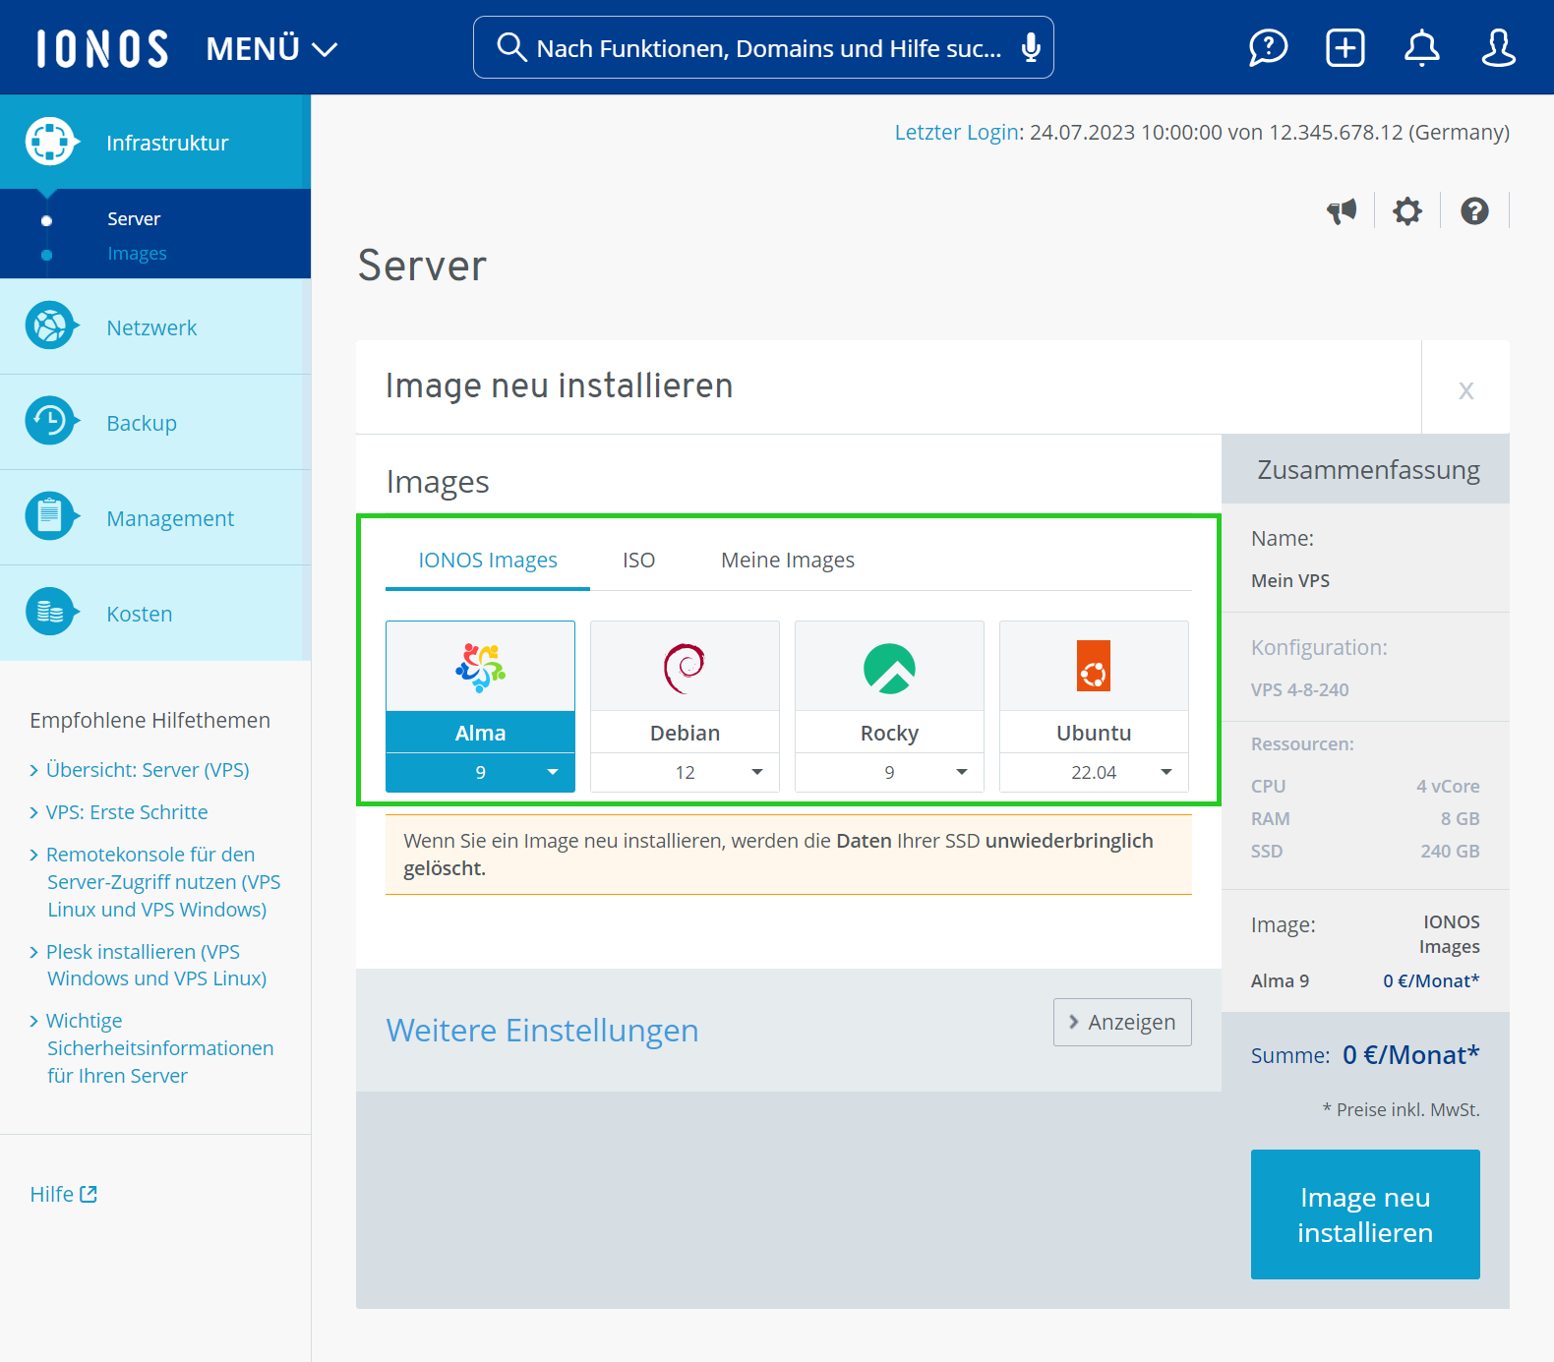1554x1362 pixels.
Task: Open Übersicht: Server (VPS) help link
Action: (148, 769)
